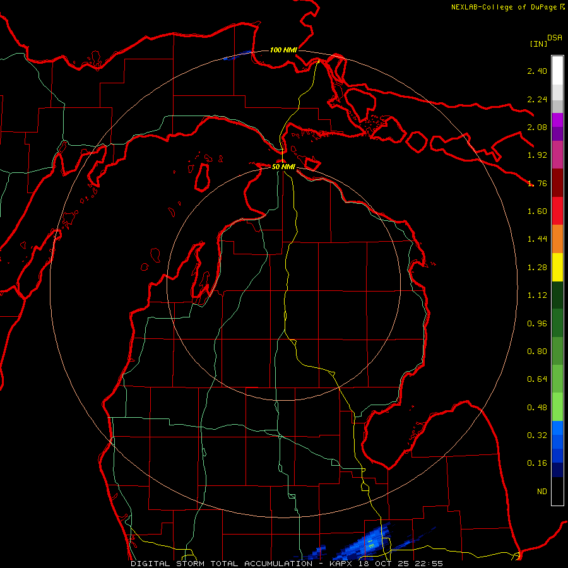Screen dimensions: 568x568
Task: Click the NEXLAB-College of DuPage credit text
Action: pyautogui.click(x=504, y=7)
